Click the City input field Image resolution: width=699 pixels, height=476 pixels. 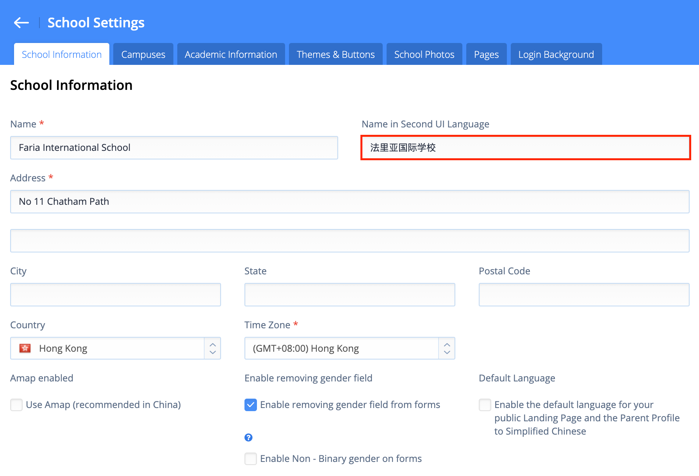point(116,295)
